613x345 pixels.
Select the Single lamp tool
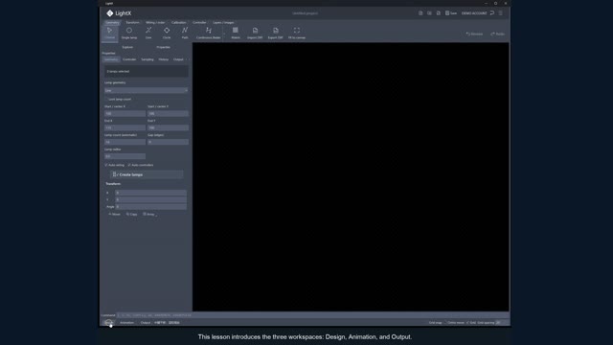click(x=129, y=33)
